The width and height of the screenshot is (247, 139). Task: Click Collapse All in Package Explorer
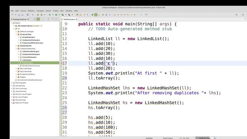coord(35,19)
